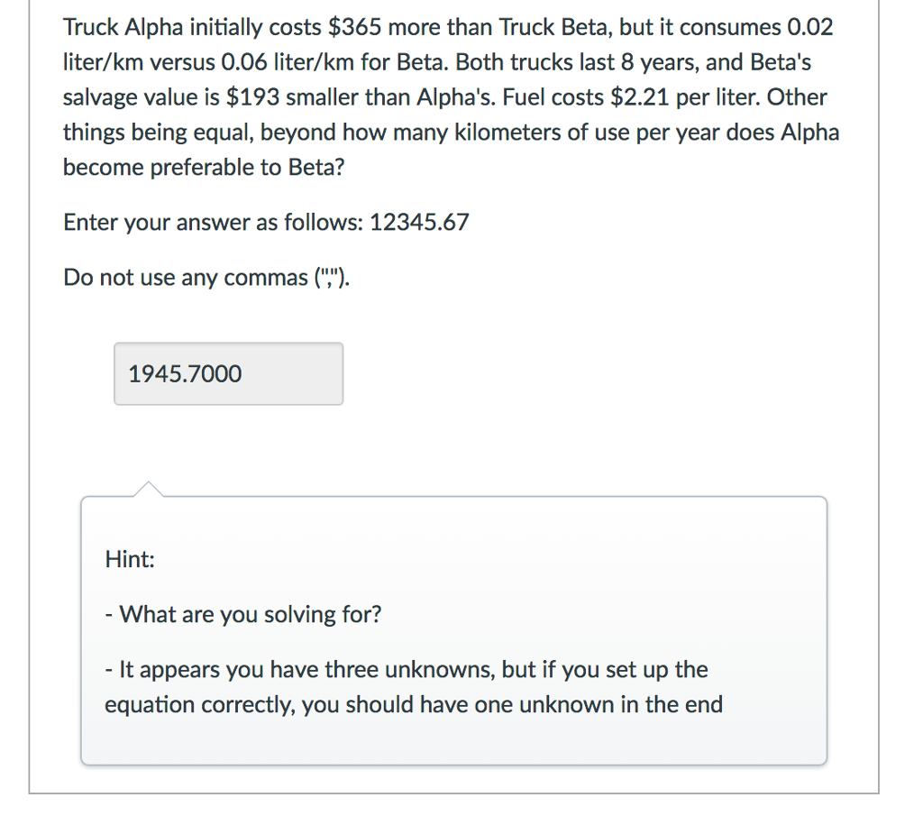Click the example answer 12345.67
Viewport: 923px width, 816px height.
pos(419,222)
